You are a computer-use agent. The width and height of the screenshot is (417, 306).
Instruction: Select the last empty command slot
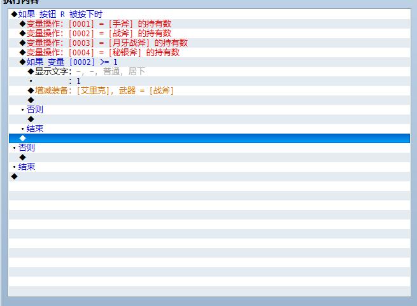[x=209, y=176]
